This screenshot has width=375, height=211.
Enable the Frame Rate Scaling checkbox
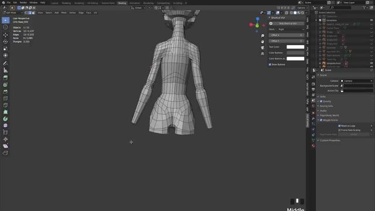coord(339,130)
